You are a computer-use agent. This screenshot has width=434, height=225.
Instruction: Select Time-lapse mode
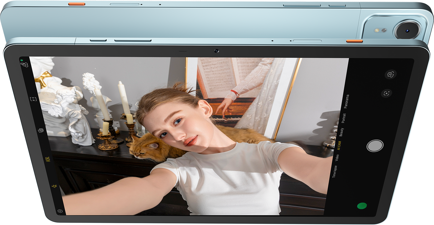[x=334, y=171]
